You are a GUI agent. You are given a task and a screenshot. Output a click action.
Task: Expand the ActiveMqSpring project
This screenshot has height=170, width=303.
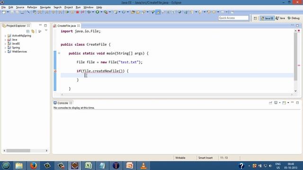[5, 36]
